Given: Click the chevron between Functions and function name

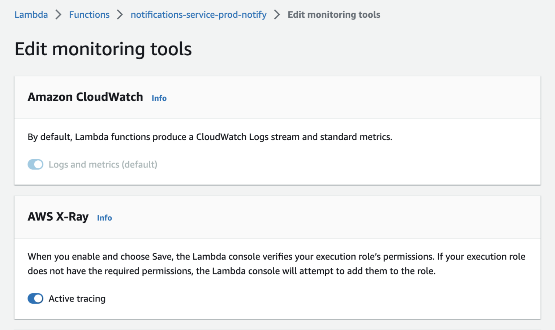Looking at the screenshot, I should [x=119, y=14].
